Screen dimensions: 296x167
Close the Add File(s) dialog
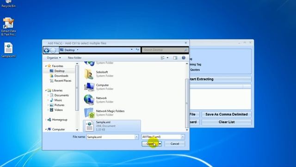[186, 43]
